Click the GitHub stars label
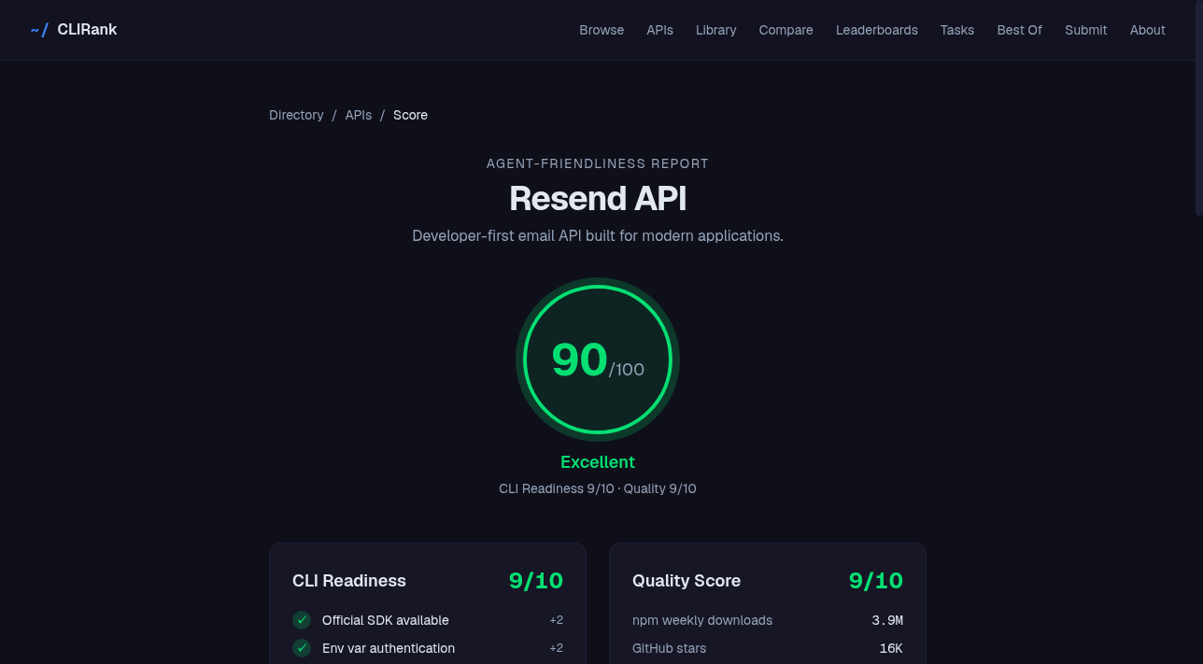The image size is (1203, 664). coord(669,648)
